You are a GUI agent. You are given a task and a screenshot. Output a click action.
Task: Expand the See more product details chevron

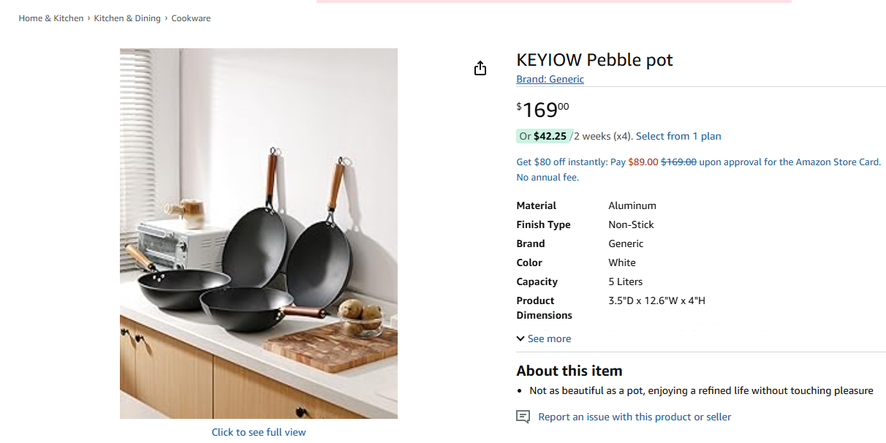click(520, 338)
